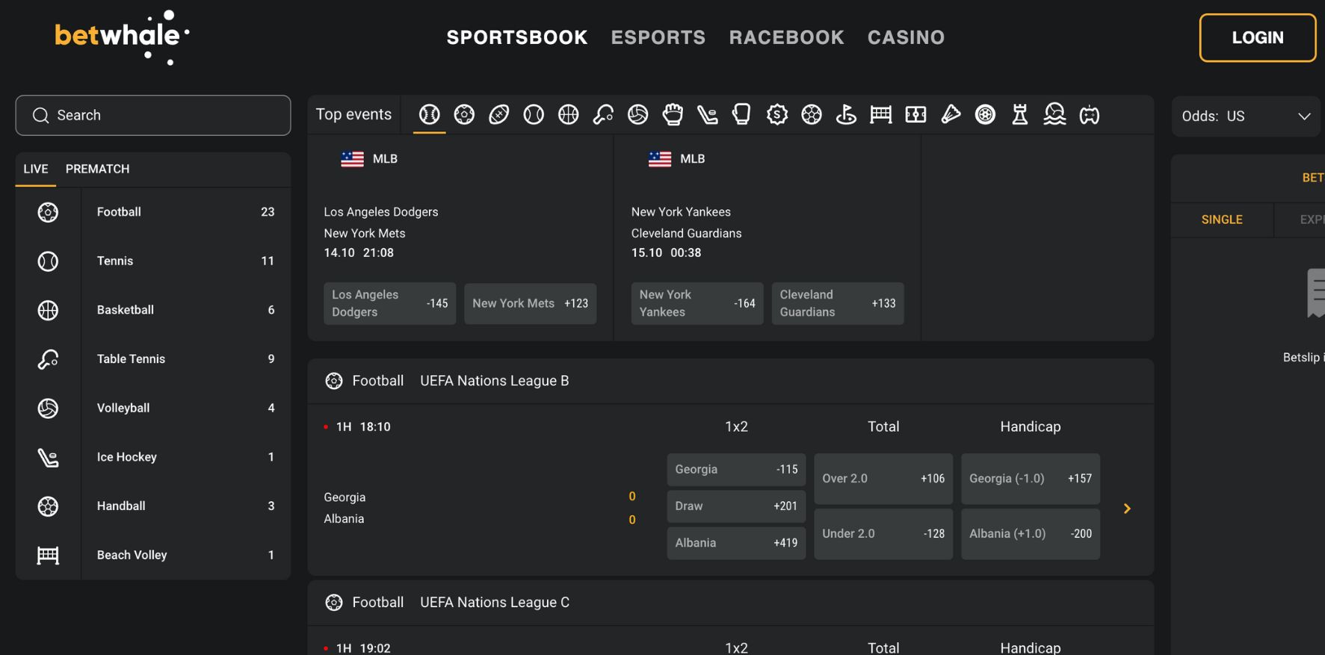Click the LOGIN button

coord(1258,37)
